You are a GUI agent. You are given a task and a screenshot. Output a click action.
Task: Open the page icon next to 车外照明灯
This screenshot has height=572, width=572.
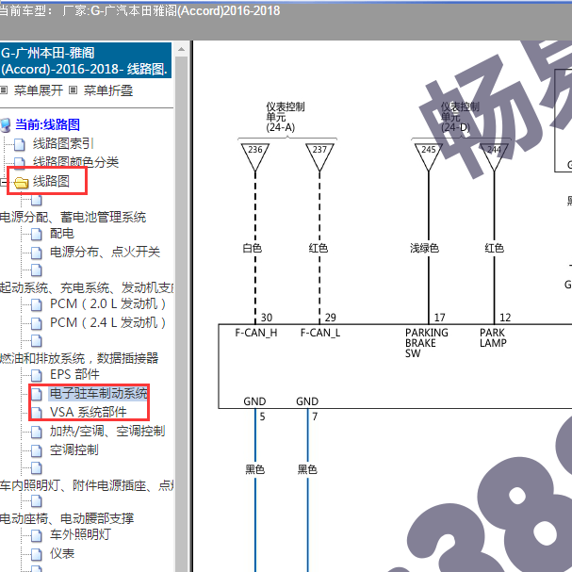point(36,535)
